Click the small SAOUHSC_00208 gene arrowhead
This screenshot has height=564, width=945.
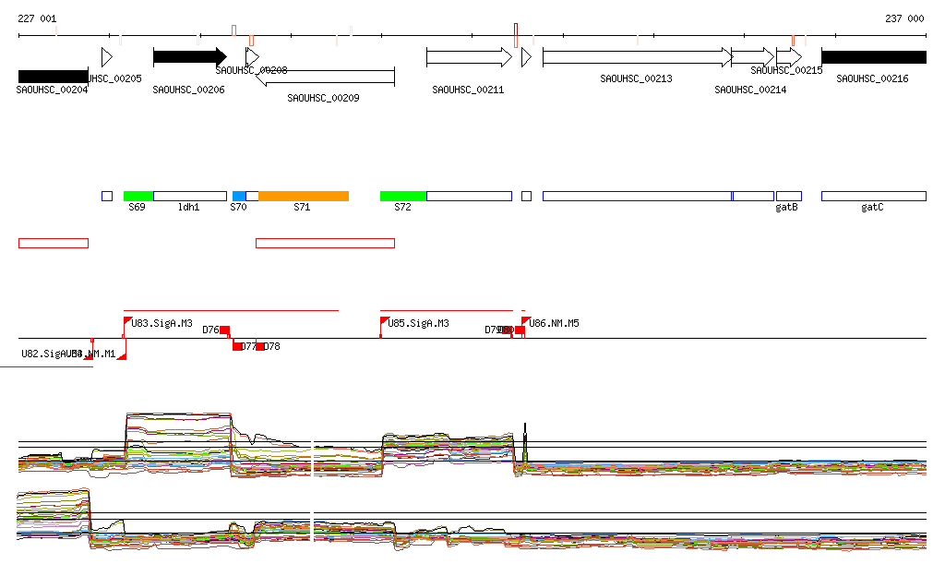[x=253, y=57]
